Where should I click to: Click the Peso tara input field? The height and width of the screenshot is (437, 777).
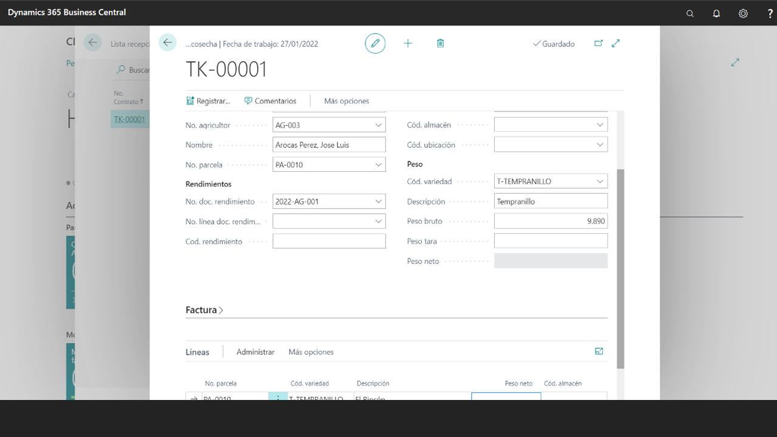click(551, 242)
